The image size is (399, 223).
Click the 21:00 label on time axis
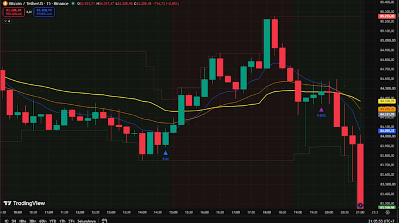point(360,212)
